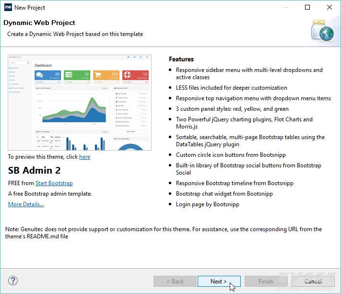This screenshot has width=341, height=294.
Task: Click the 'Features' heading
Action: click(181, 59)
